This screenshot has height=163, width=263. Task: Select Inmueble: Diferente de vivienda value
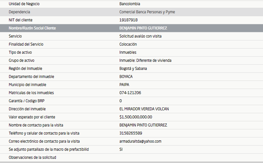point(145,60)
